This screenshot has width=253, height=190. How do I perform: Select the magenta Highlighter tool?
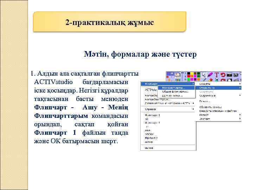[210, 75]
